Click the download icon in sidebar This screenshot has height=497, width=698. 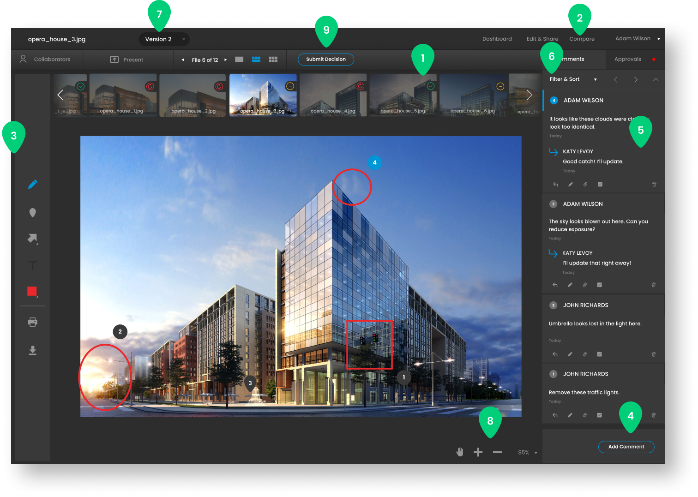pyautogui.click(x=32, y=351)
